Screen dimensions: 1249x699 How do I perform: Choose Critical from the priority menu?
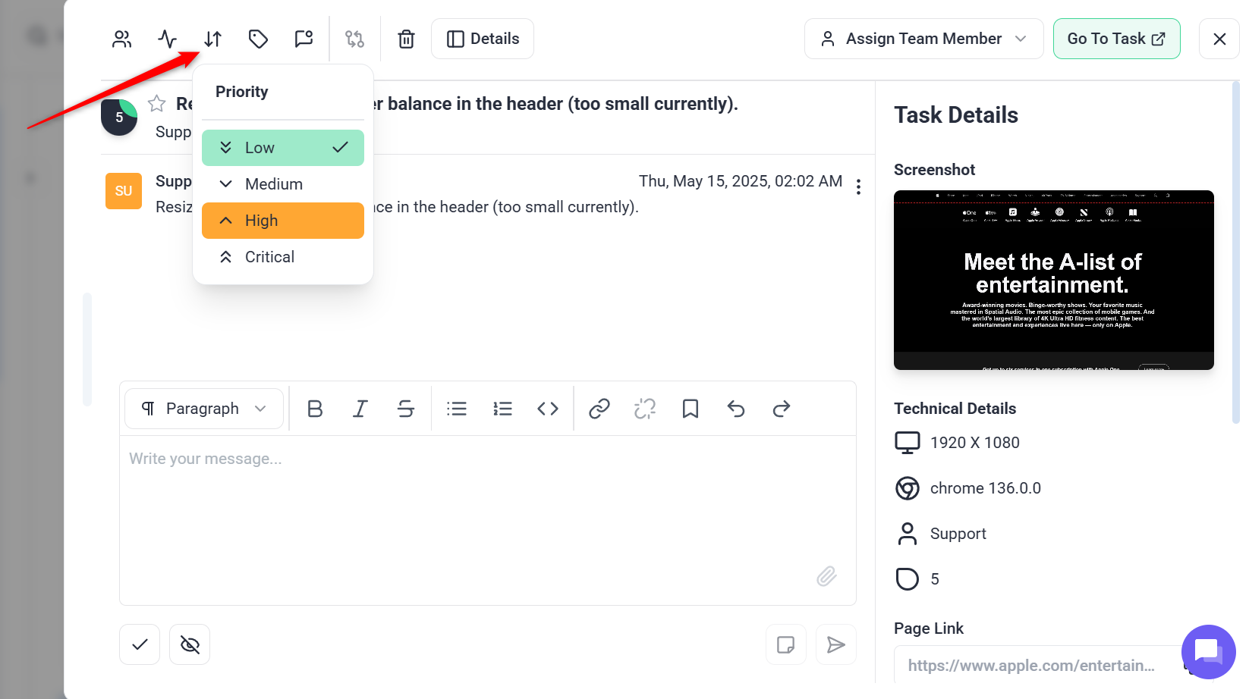[282, 257]
